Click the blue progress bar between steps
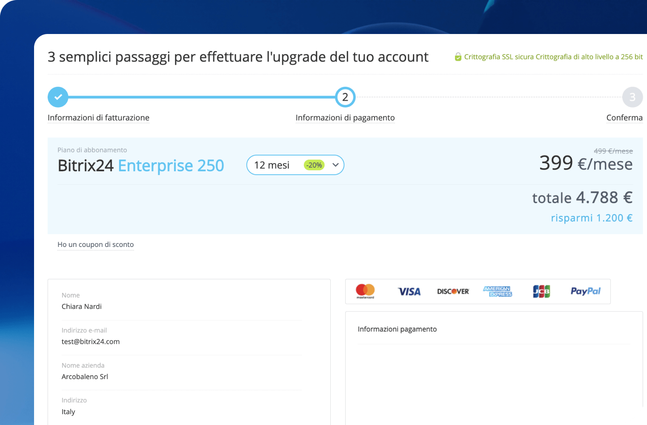Screen dimensions: 647x425 [201, 97]
